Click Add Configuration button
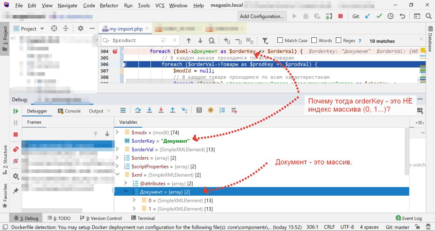Image resolution: width=435 pixels, height=231 pixels. coord(262,16)
